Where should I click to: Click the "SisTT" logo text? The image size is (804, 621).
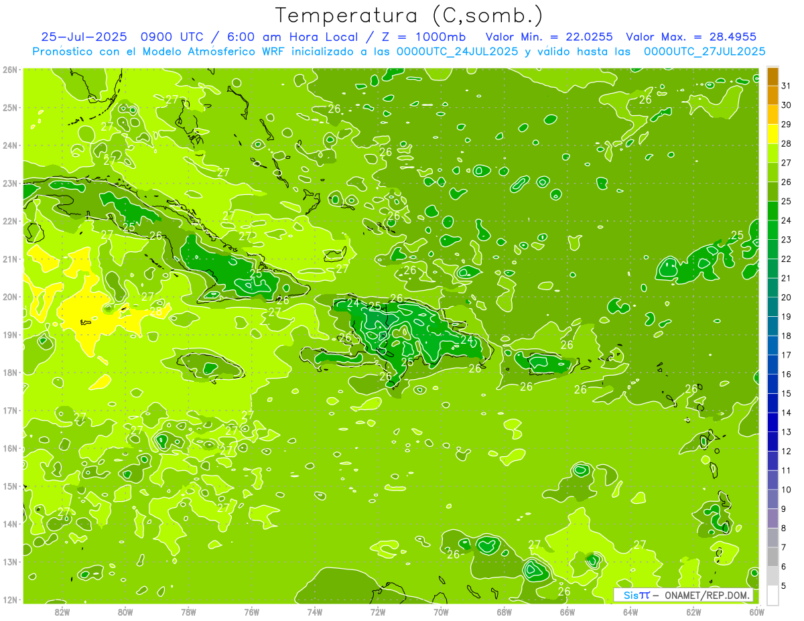point(636,596)
